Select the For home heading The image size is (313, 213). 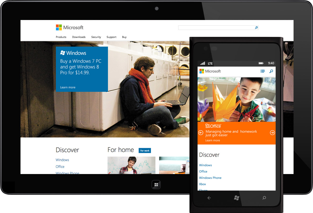coord(121,150)
